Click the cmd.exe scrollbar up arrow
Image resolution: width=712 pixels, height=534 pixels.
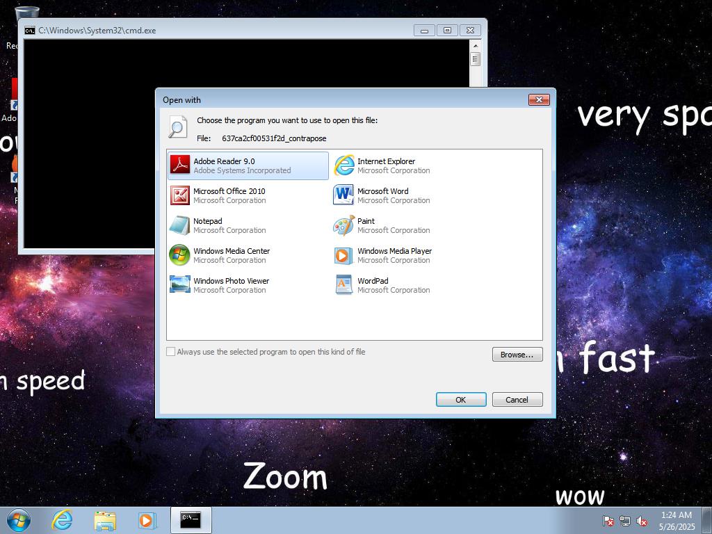476,46
